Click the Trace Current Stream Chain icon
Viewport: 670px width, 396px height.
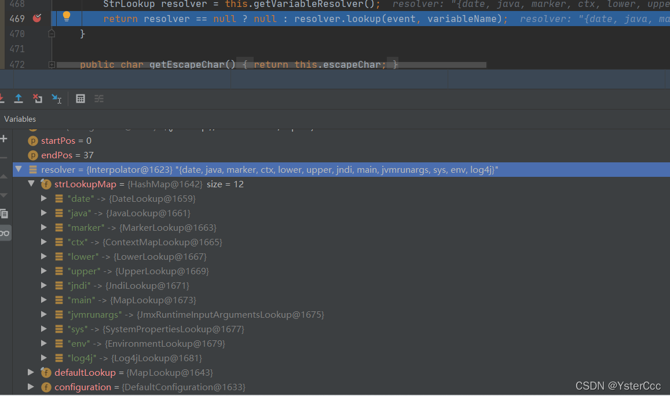pos(99,99)
